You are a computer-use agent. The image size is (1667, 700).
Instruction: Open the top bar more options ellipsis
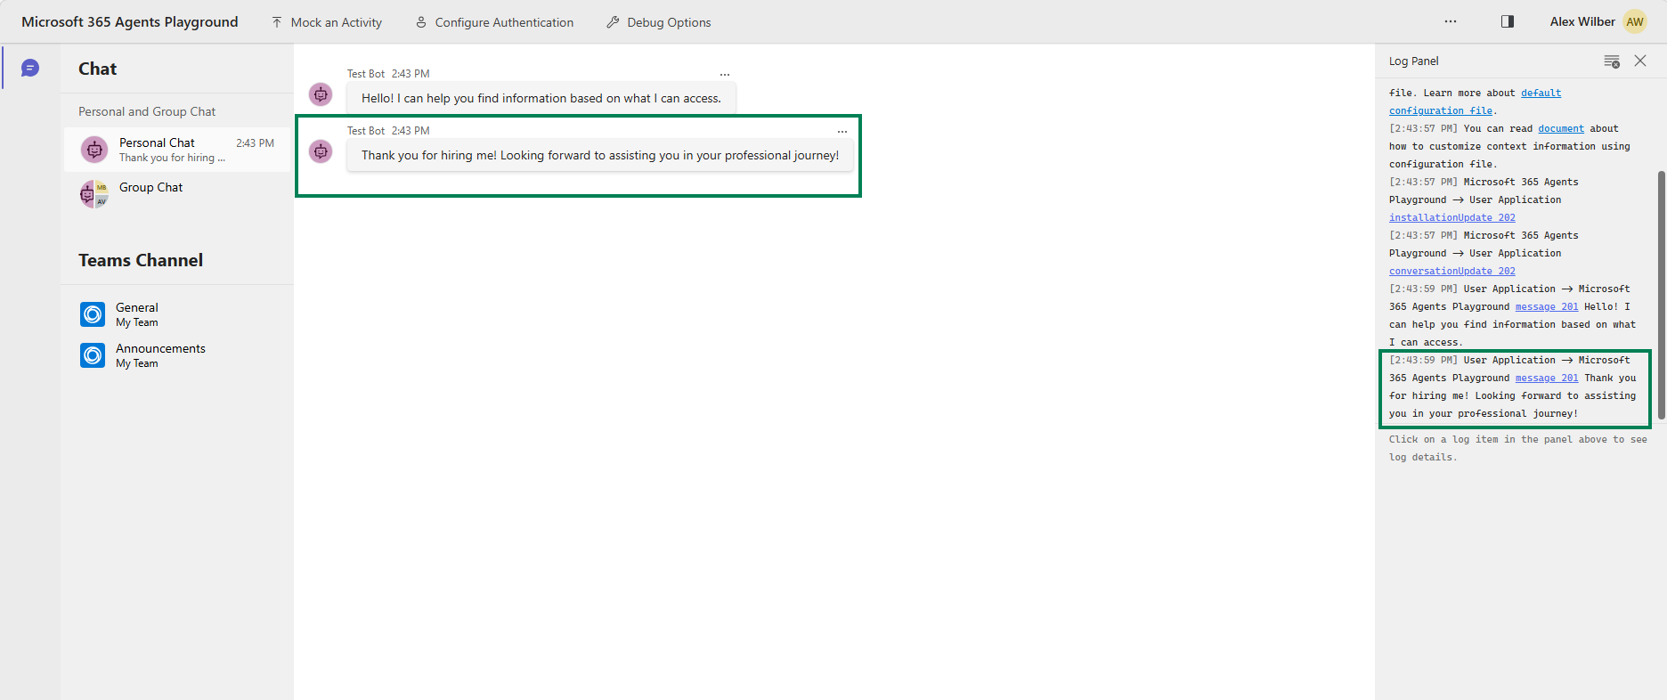1451,21
